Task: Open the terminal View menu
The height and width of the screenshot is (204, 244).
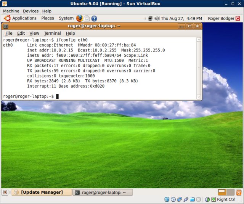Action: pyautogui.click(x=34, y=33)
